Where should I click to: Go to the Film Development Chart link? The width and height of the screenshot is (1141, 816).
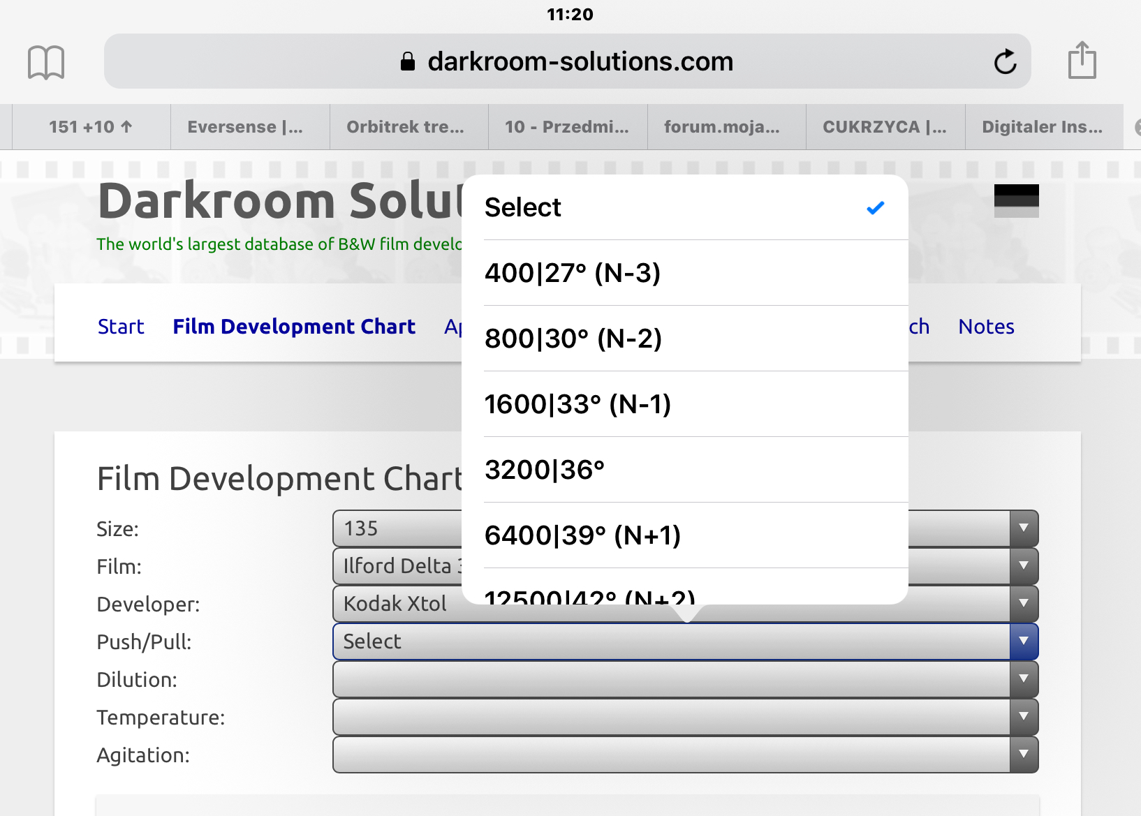[294, 327]
